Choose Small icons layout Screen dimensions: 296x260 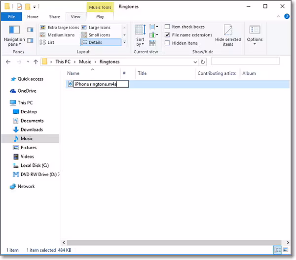(96, 35)
